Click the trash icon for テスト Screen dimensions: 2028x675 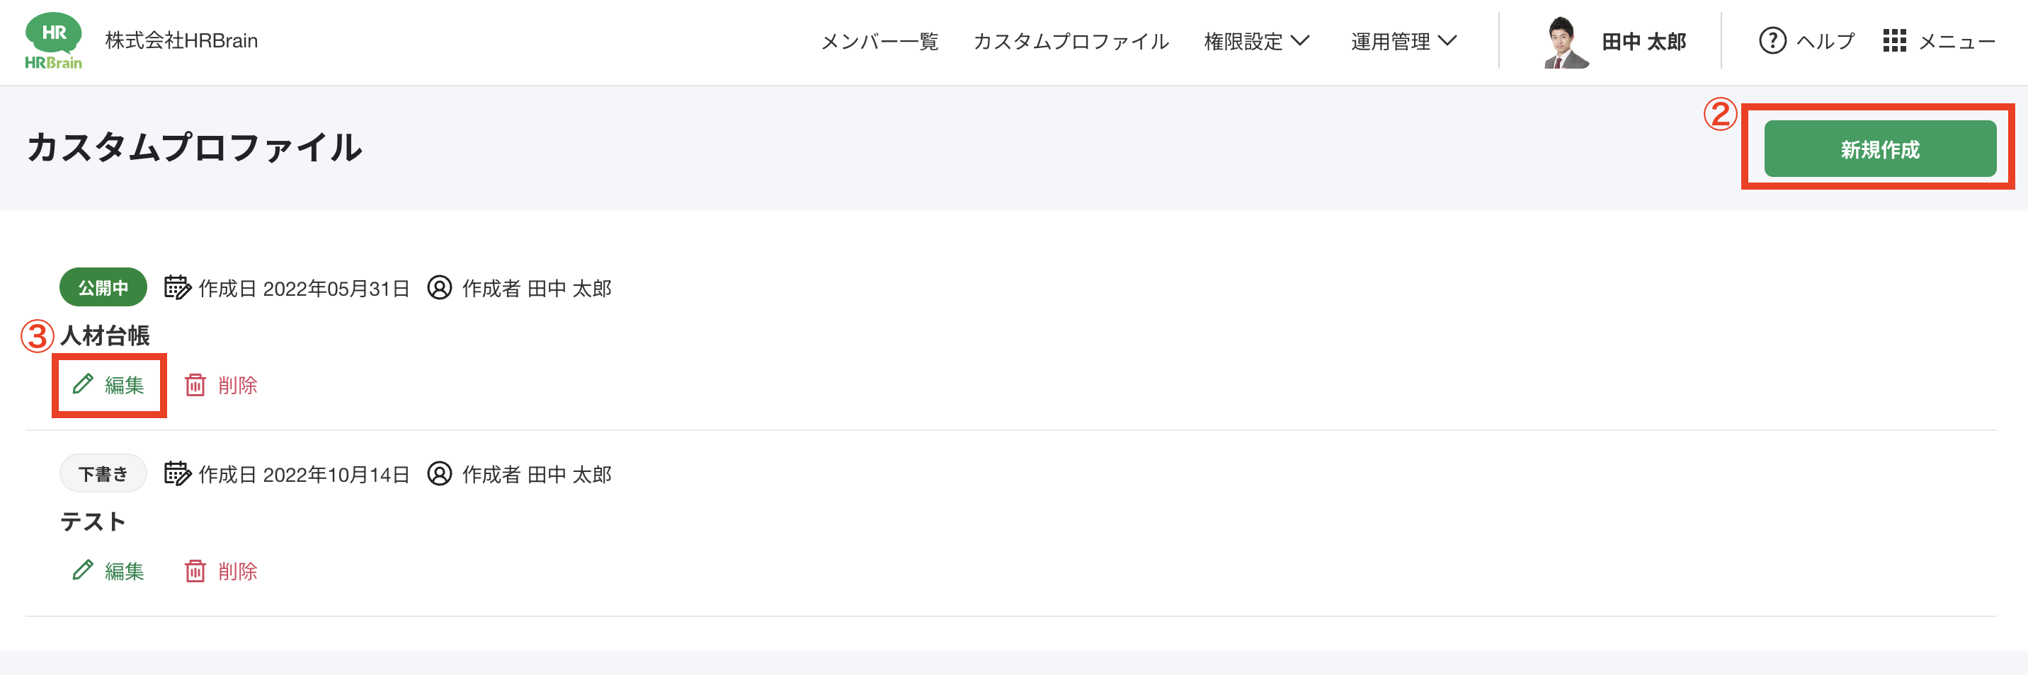point(195,570)
